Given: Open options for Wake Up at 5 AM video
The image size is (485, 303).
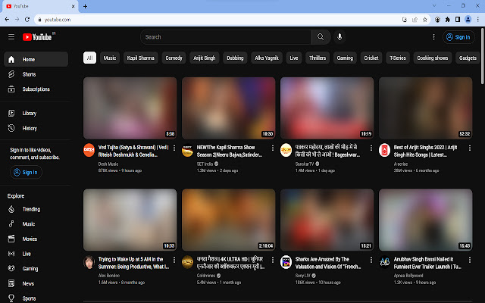Looking at the screenshot, I should [174, 260].
